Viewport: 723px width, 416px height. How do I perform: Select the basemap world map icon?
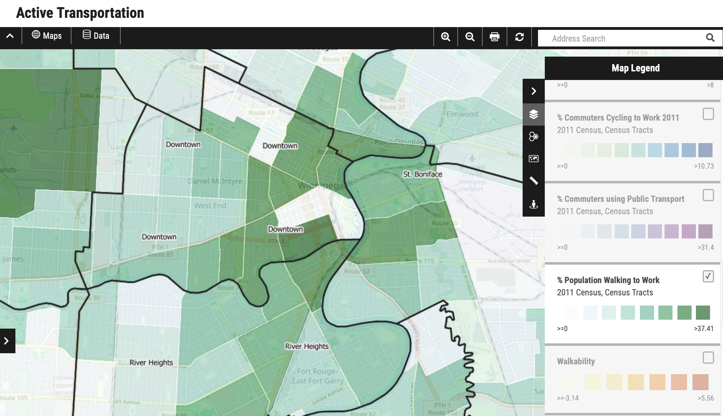pos(533,158)
